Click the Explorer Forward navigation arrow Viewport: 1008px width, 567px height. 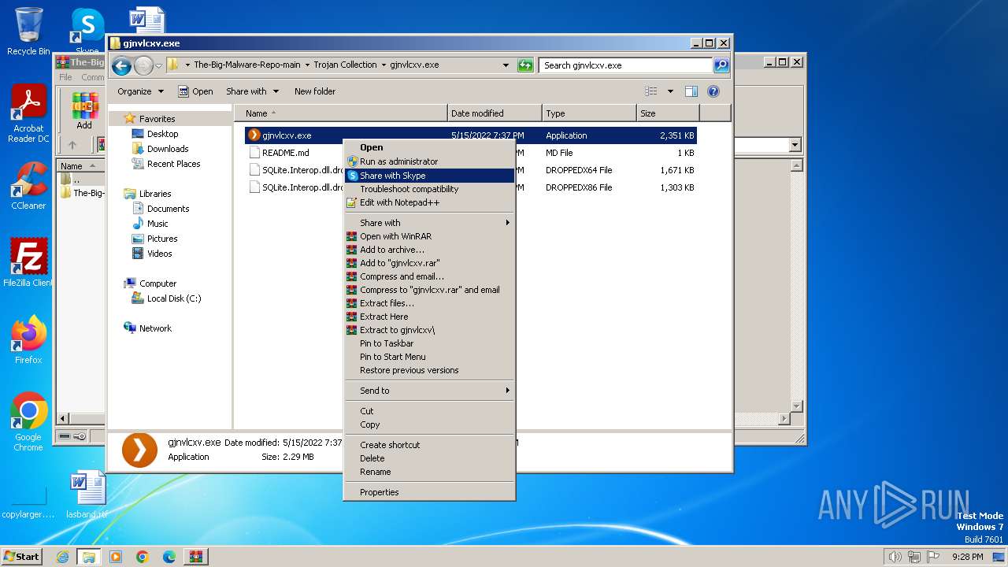click(x=143, y=65)
